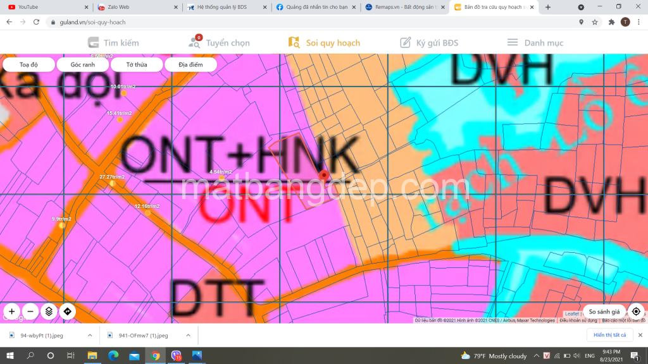Open the map layers control

(49, 312)
